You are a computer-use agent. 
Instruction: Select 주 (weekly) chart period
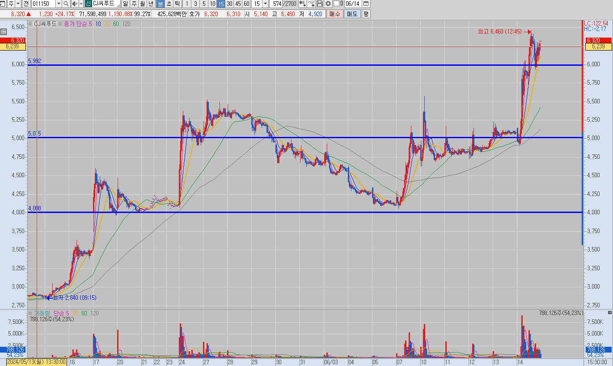[x=134, y=4]
